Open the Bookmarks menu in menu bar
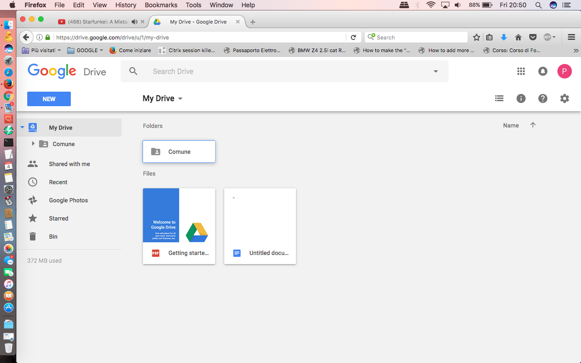 coord(161,5)
